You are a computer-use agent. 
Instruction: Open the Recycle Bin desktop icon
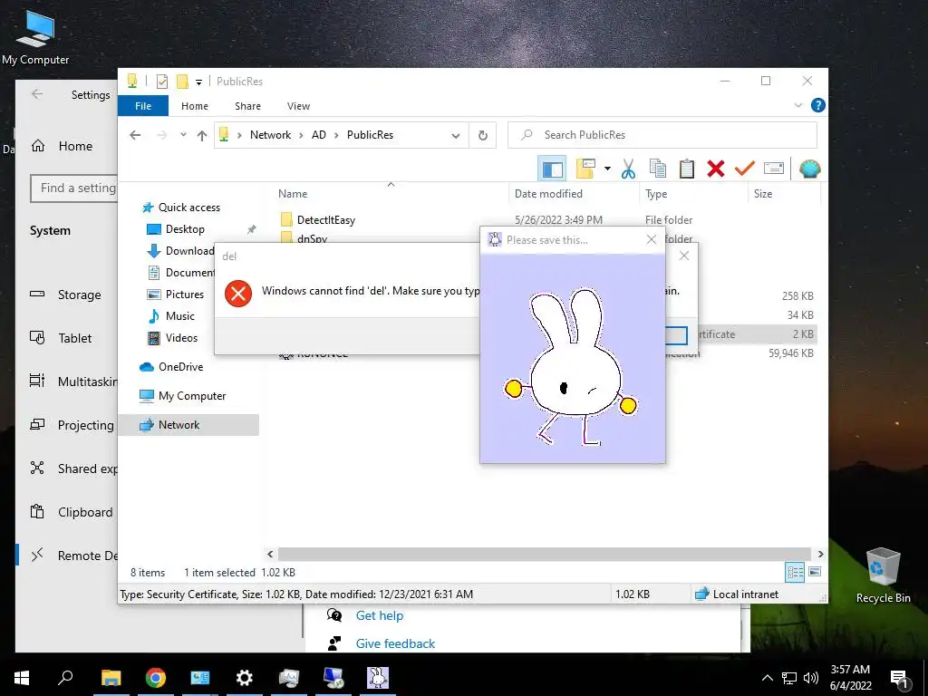883,575
